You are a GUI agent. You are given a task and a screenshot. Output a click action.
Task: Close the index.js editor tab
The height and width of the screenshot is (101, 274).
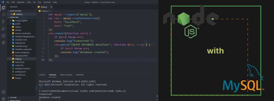(x=51, y=7)
